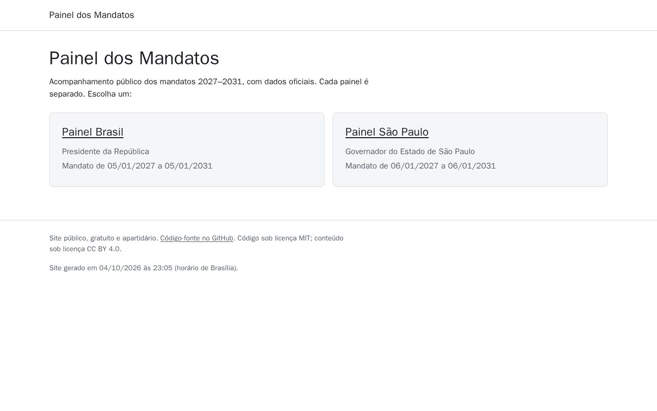
Task: Select the large Painel dos Mandatos page heading
Action: coord(134,59)
